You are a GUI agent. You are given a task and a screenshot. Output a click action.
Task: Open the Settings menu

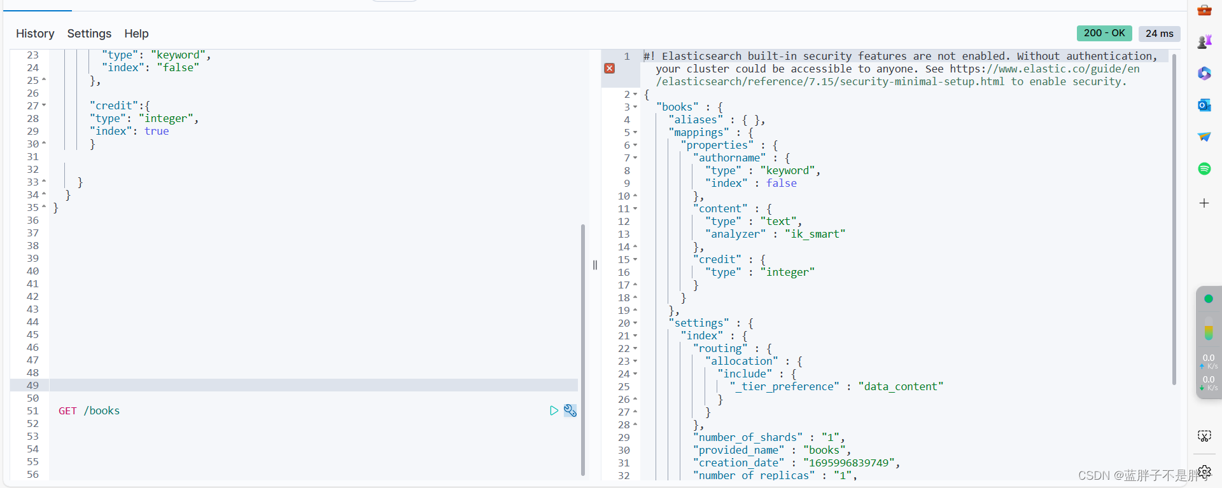click(x=89, y=34)
